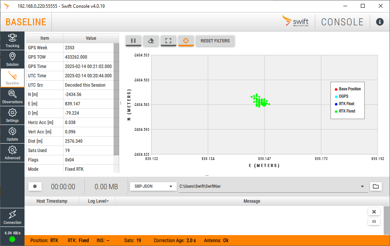Click the Swift Navigation logo
This screenshot has height=246, width=390.
click(x=295, y=21)
